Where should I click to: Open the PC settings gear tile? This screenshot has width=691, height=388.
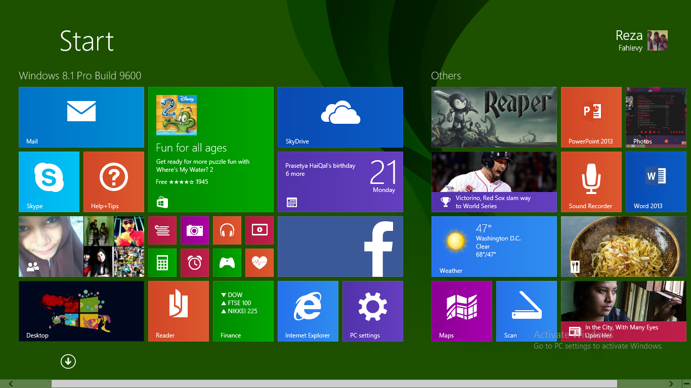click(x=373, y=311)
